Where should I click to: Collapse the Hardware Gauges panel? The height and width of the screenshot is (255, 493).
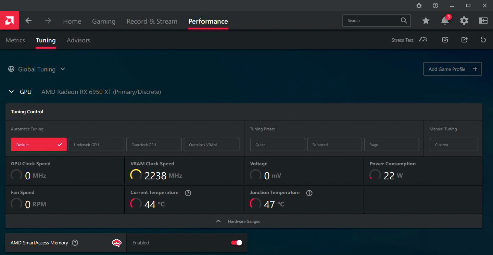pyautogui.click(x=243, y=221)
